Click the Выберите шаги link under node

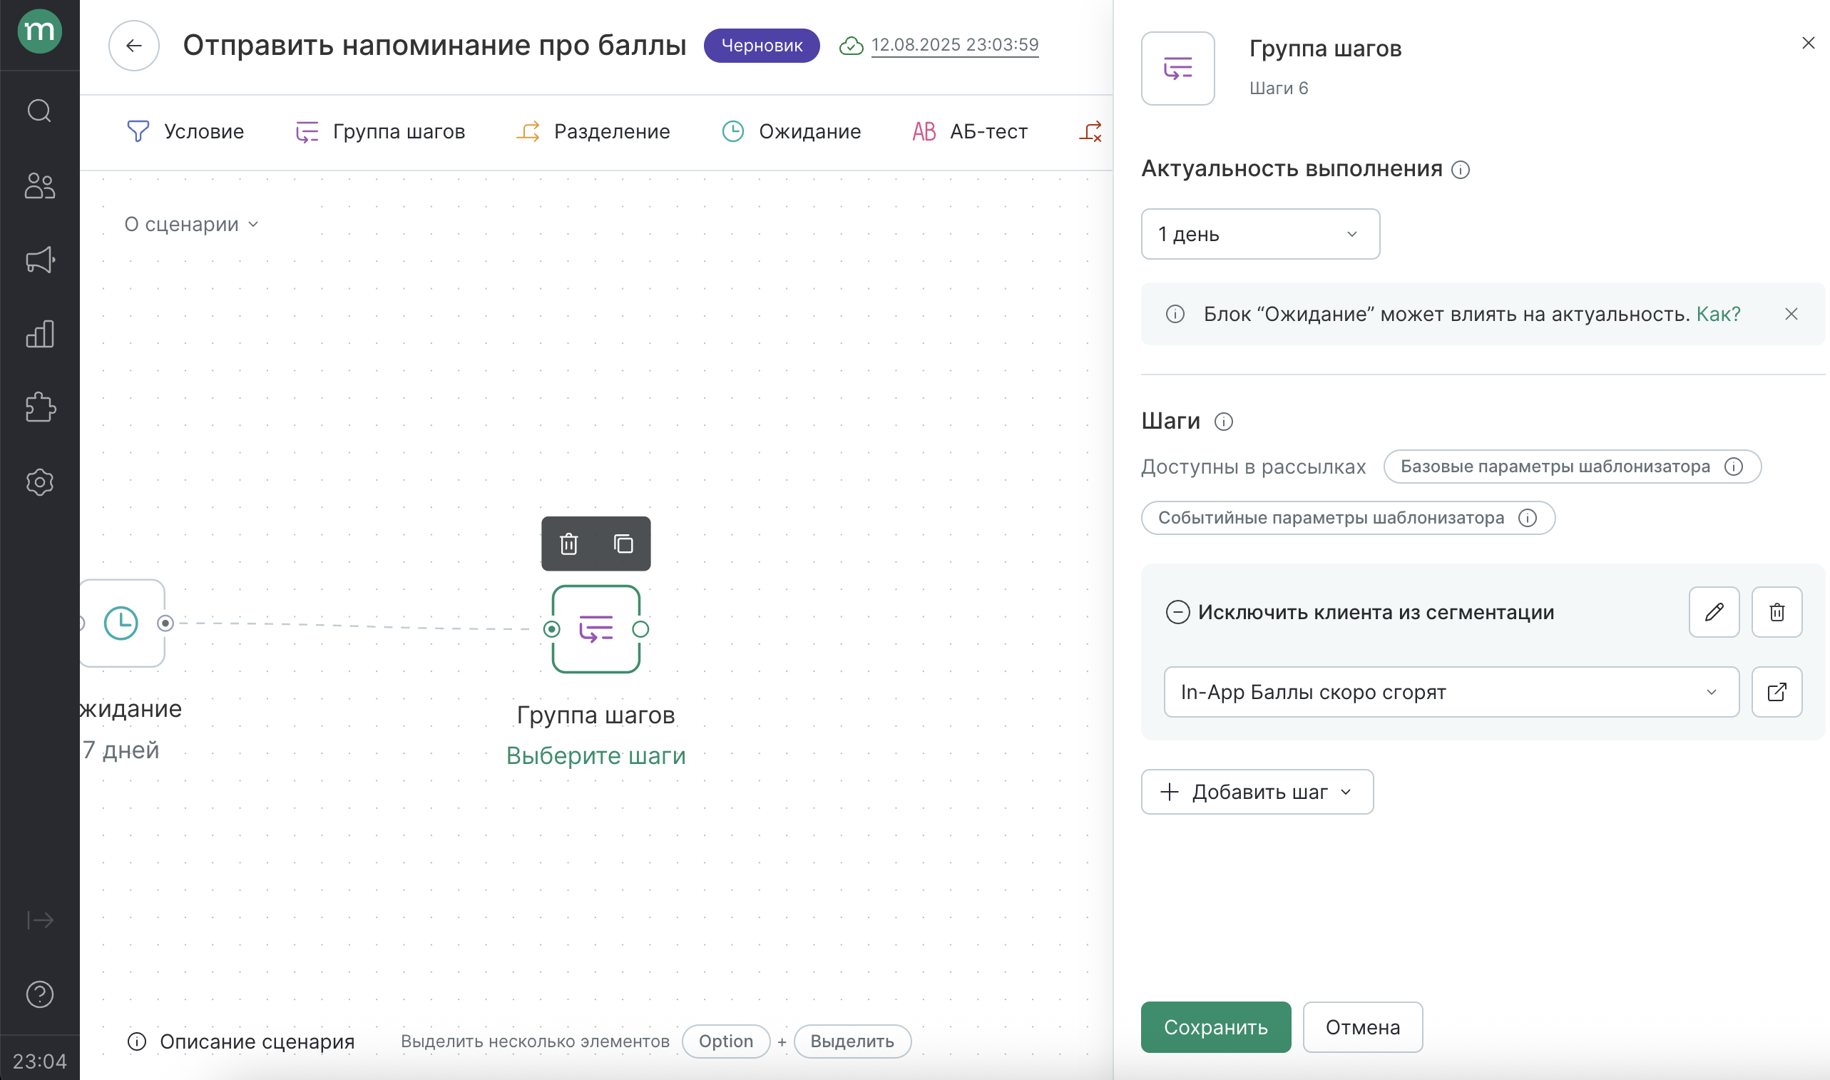click(x=595, y=755)
